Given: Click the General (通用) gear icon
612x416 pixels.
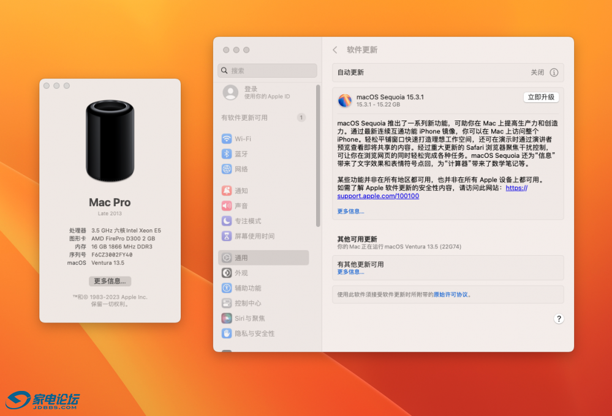Looking at the screenshot, I should (x=227, y=258).
